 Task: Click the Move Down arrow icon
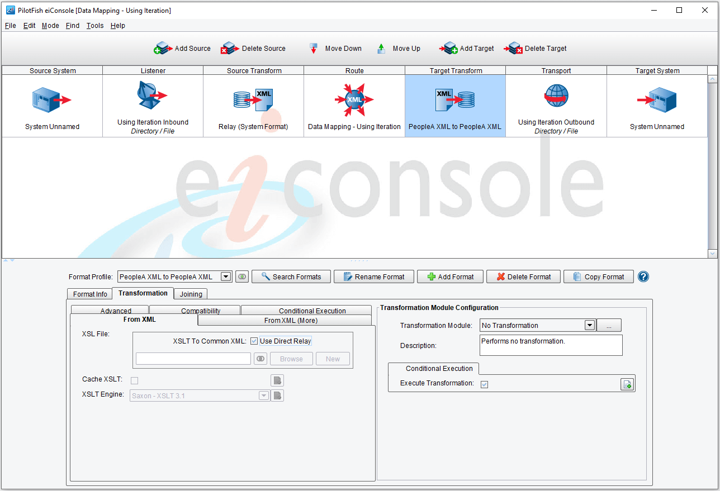click(x=314, y=49)
